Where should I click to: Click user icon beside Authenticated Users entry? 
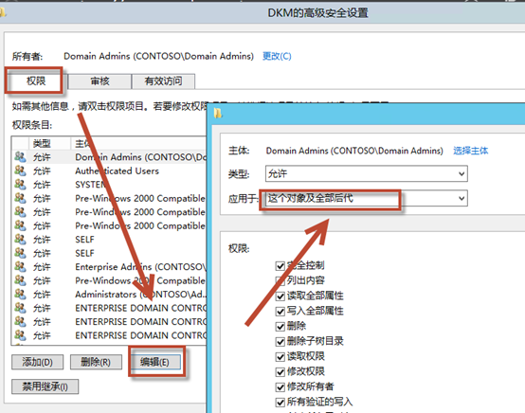click(20, 171)
